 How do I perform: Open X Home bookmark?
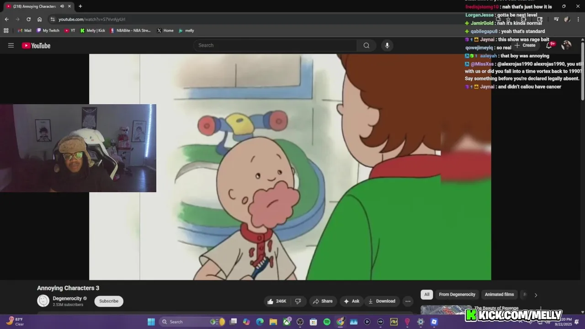165,31
